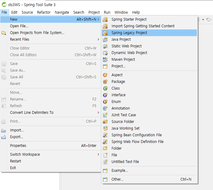Click the generic Project... icon
The image size is (213, 190).
coord(105,66)
